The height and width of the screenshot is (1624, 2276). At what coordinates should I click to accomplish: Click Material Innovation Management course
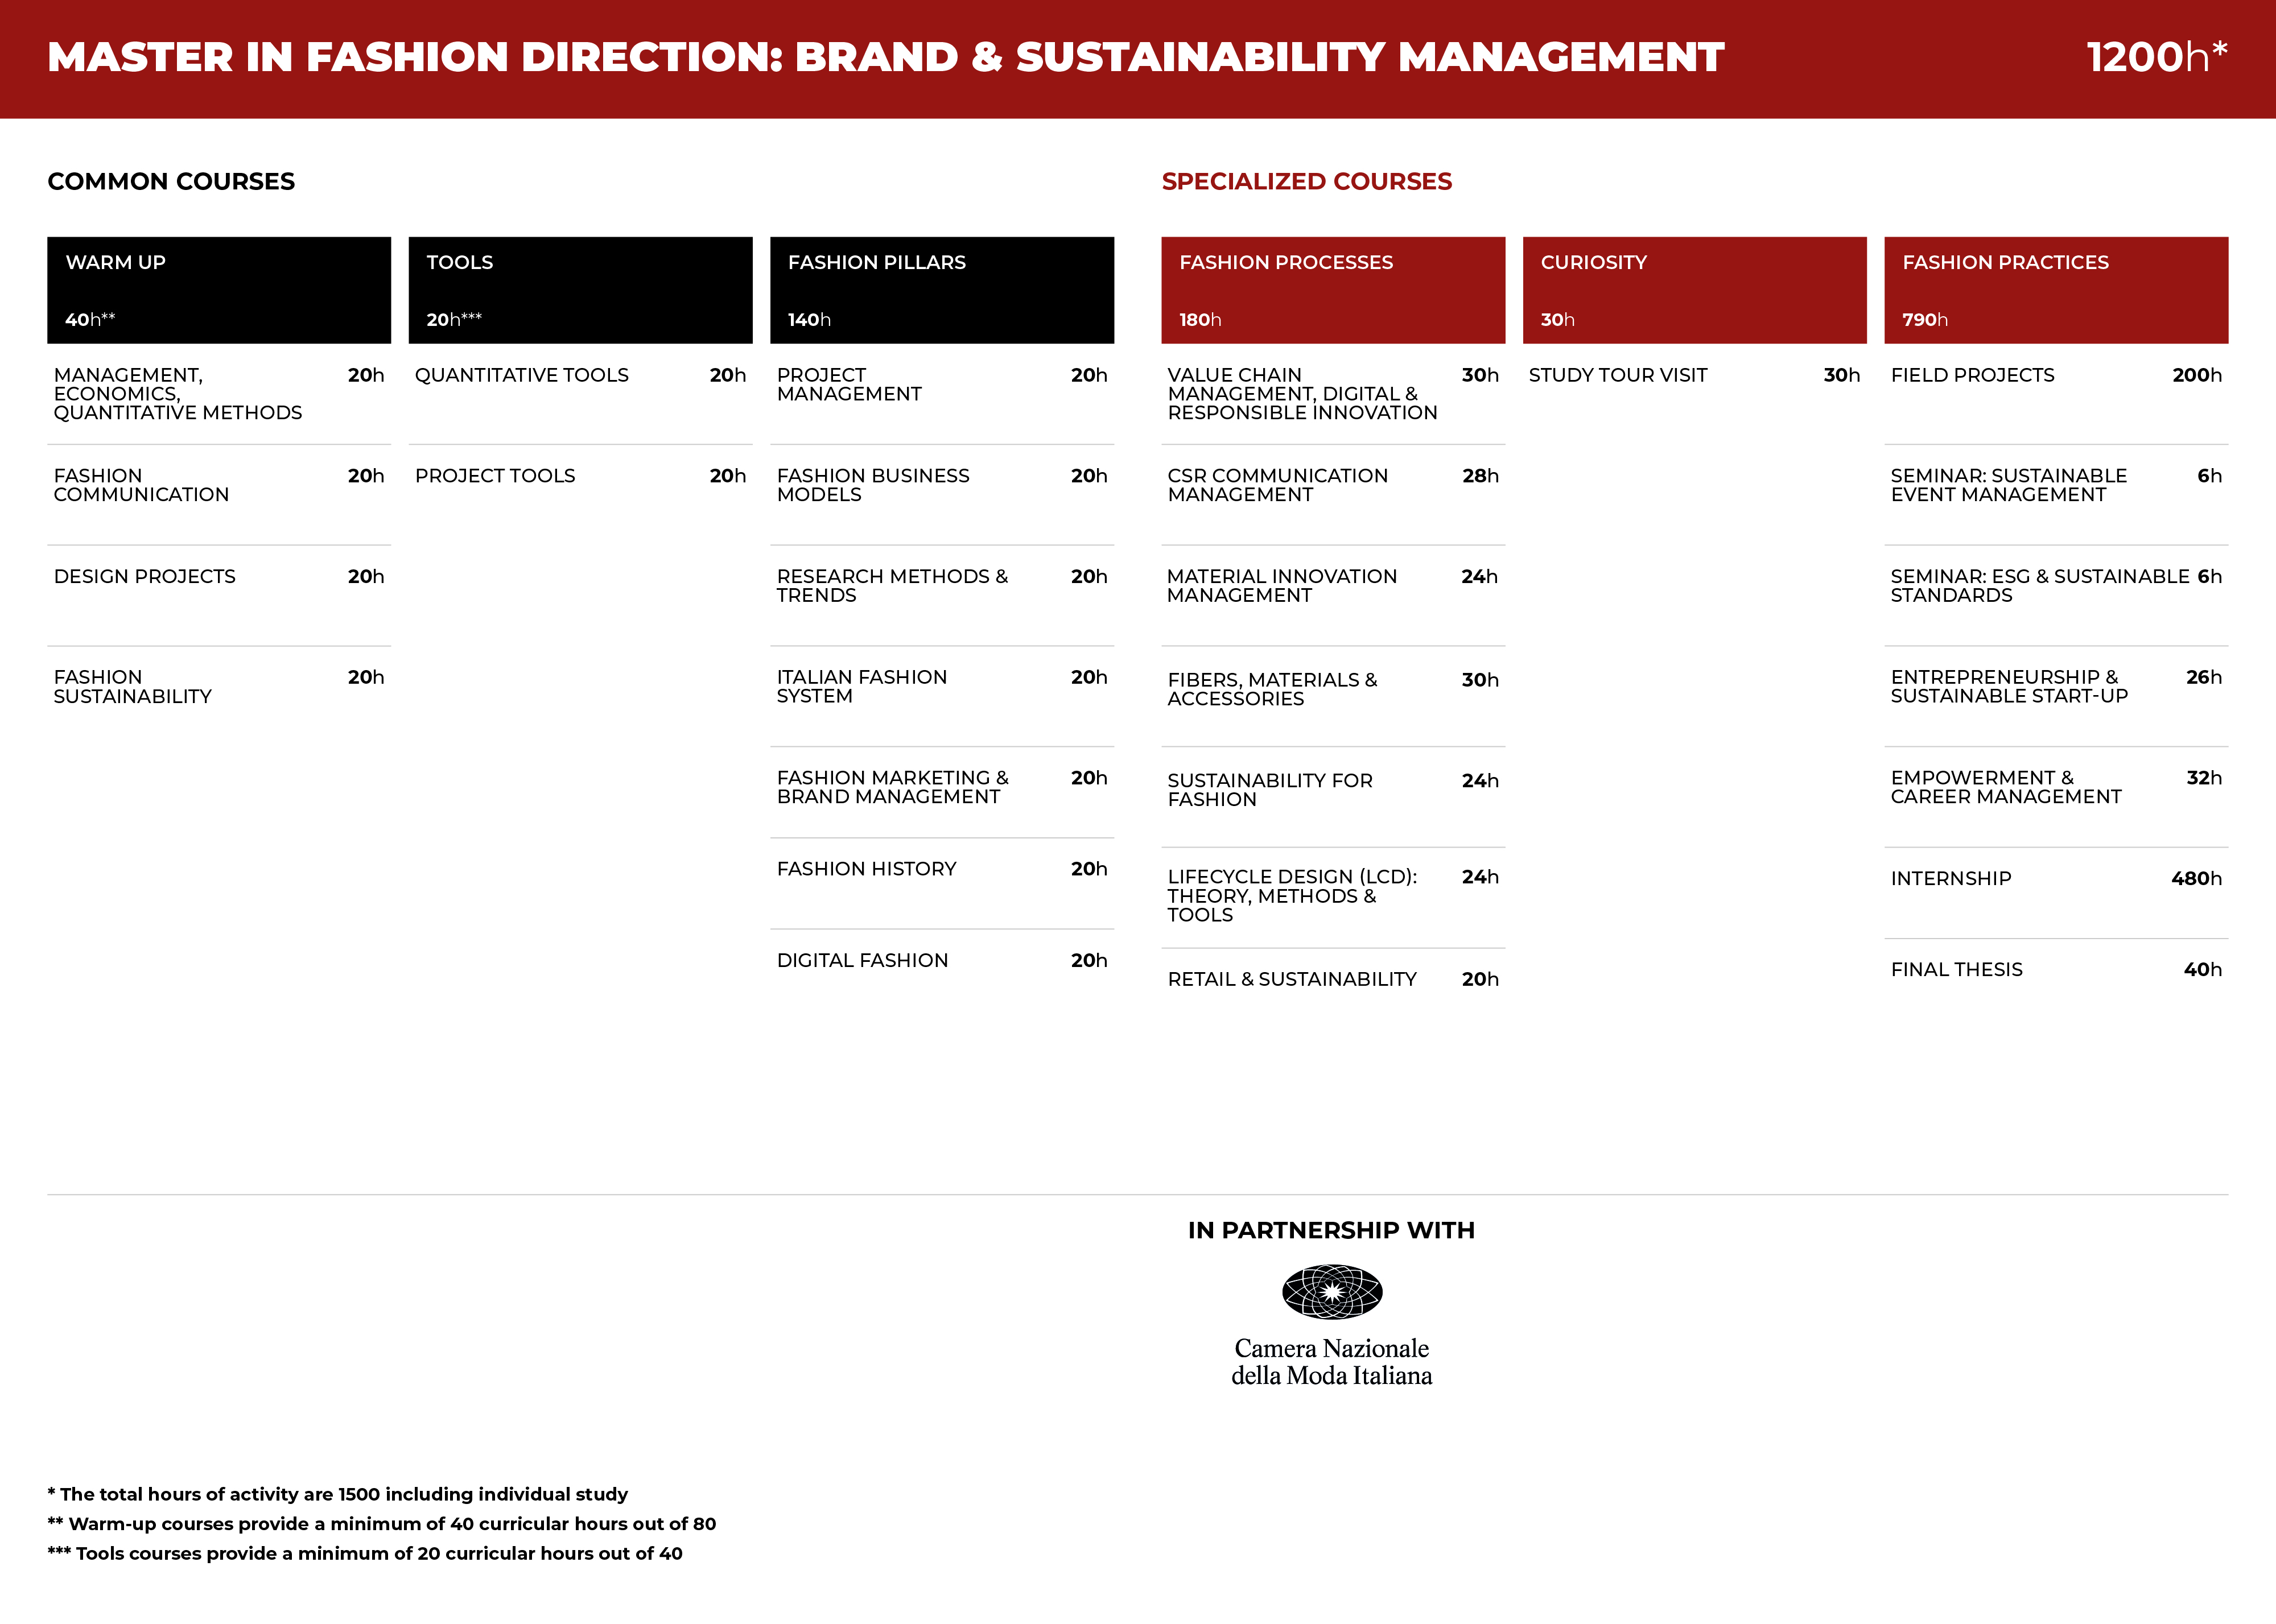[1333, 595]
